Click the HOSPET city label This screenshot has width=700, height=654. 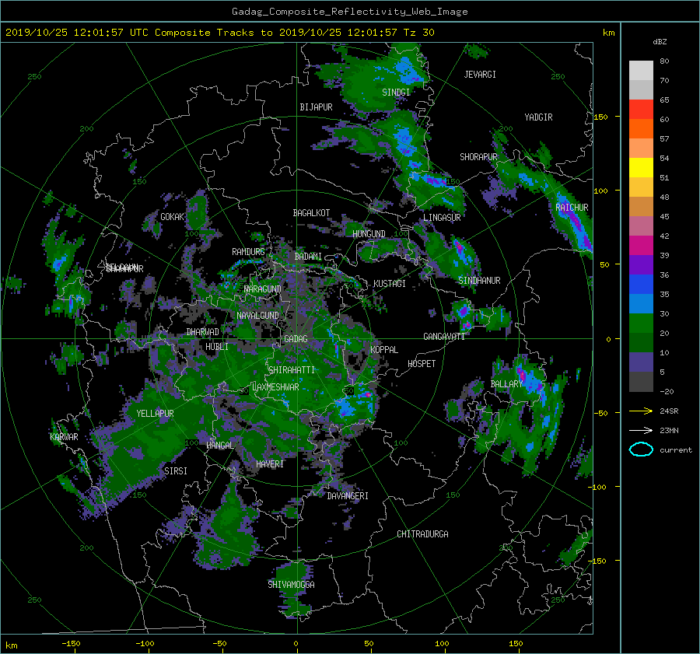coord(422,364)
